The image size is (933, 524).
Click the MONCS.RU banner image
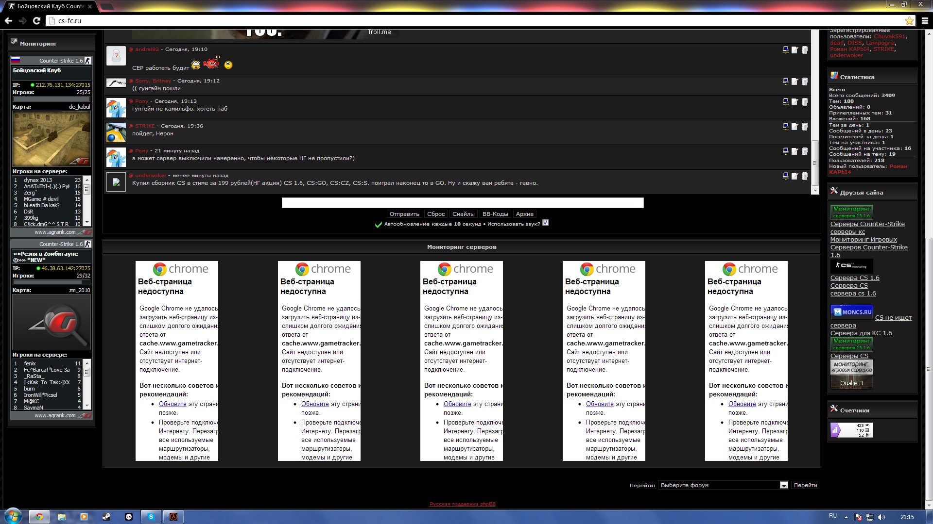(x=852, y=311)
